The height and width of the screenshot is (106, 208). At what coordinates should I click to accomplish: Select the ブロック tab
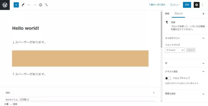(178, 14)
